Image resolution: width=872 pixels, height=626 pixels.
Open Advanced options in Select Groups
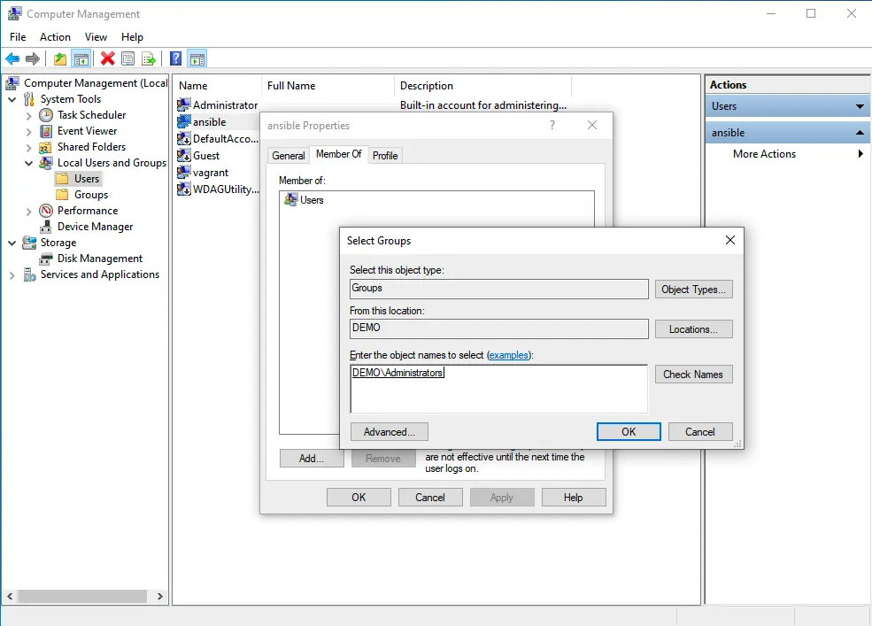tap(390, 432)
